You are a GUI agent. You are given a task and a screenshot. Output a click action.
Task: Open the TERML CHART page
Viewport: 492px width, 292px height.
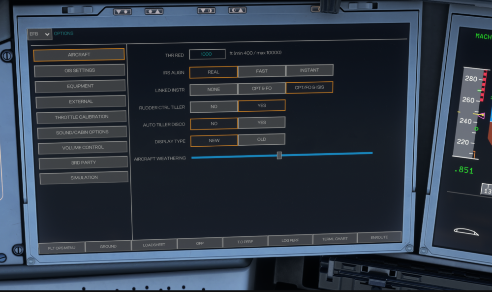coord(335,239)
